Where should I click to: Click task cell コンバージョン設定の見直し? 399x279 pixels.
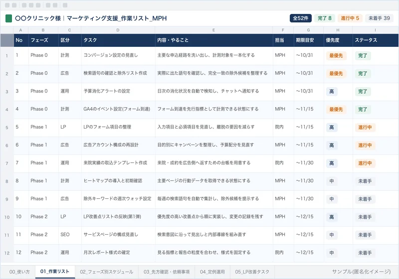pyautogui.click(x=118, y=55)
